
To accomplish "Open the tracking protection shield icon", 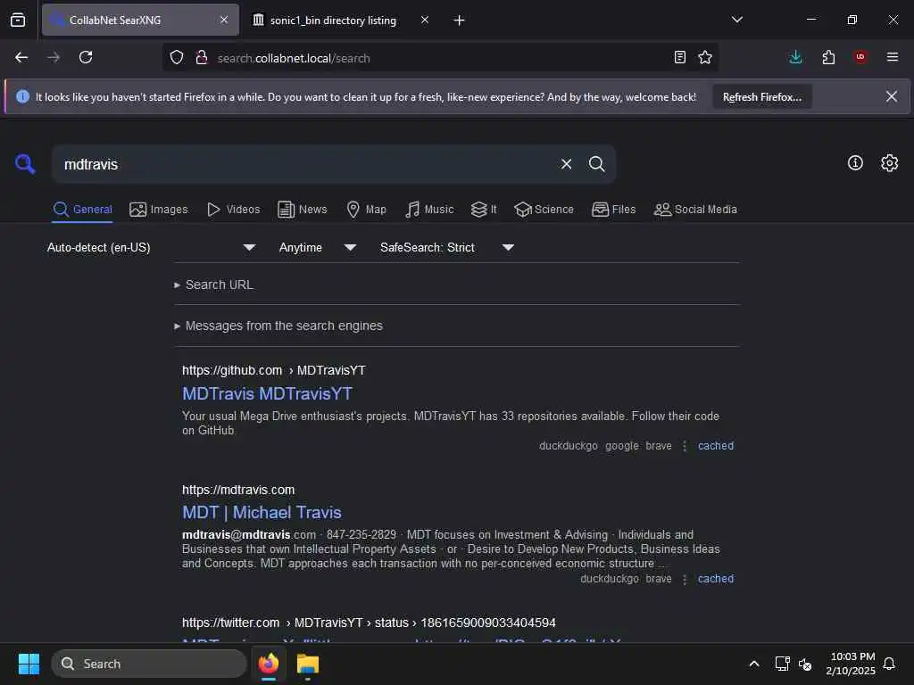I will (177, 57).
